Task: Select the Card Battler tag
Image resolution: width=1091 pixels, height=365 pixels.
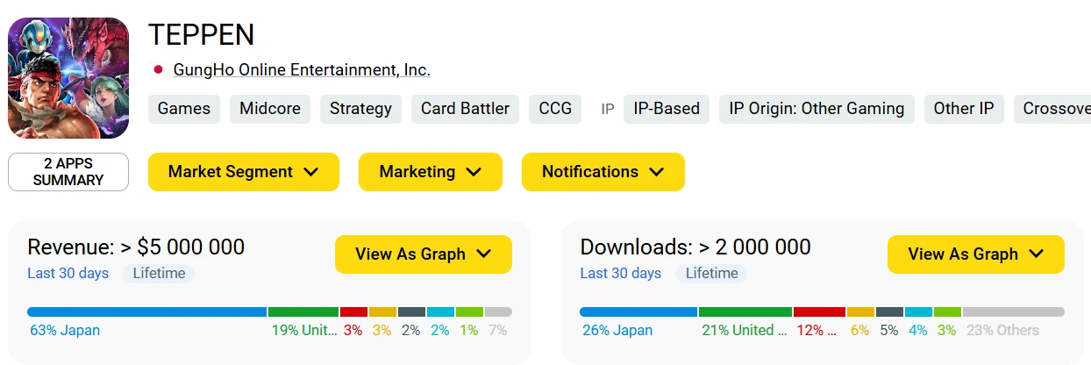Action: (465, 109)
